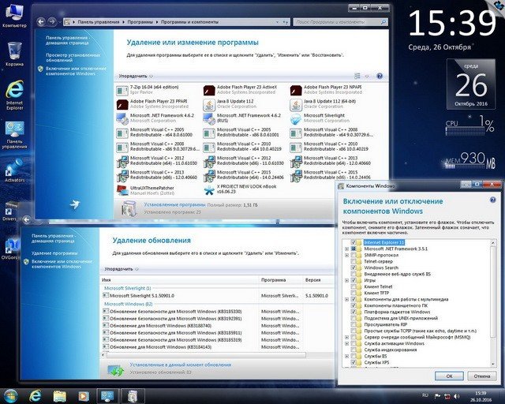Click the scroll-down arrow in components list
505x404 pixels.
(x=492, y=364)
